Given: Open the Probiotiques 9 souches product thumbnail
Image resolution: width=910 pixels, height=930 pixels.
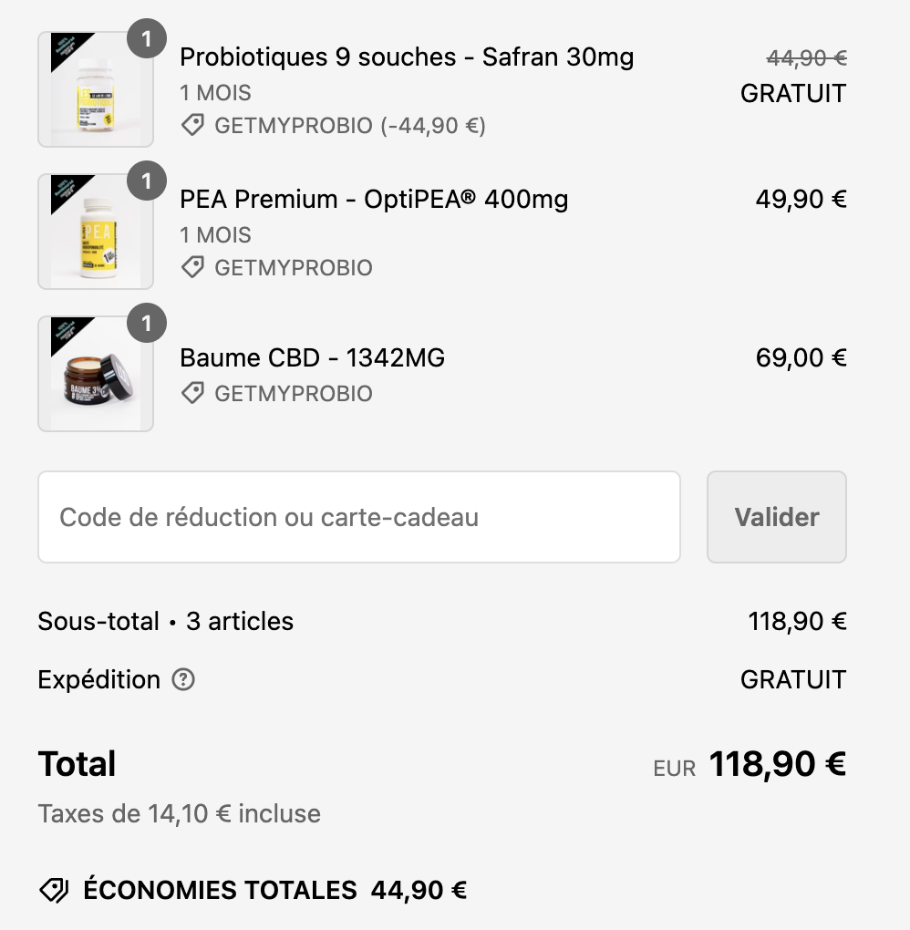Looking at the screenshot, I should (96, 89).
